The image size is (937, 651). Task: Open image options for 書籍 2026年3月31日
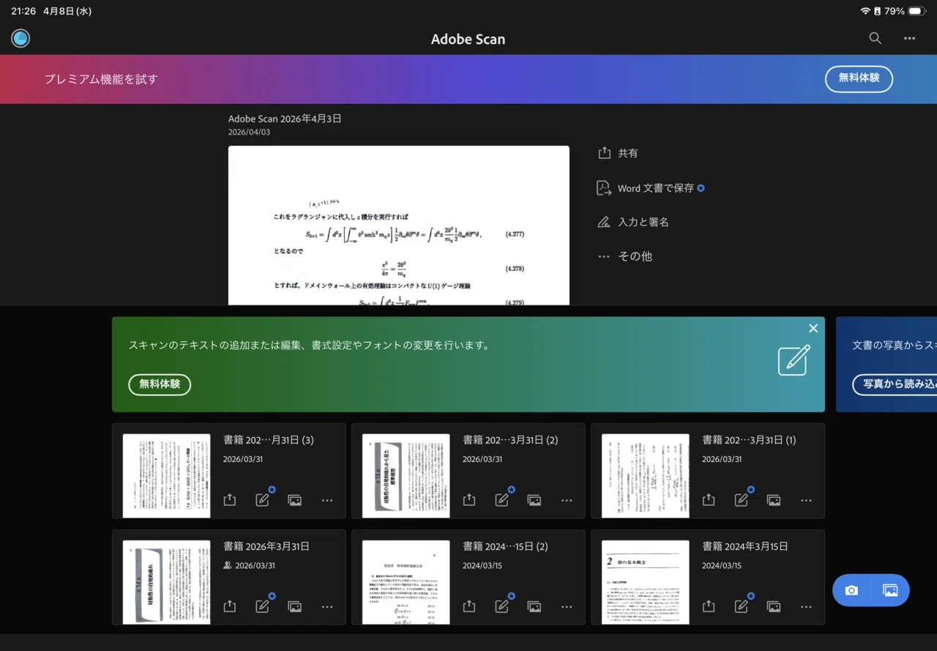pyautogui.click(x=295, y=606)
